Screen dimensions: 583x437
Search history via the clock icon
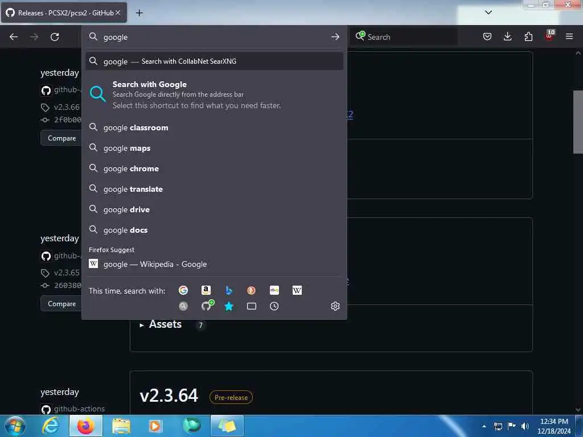tap(274, 306)
